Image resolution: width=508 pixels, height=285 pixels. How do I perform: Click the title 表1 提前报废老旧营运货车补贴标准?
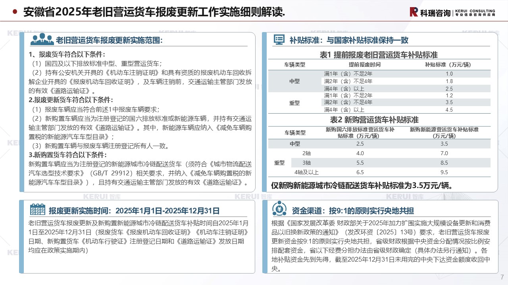[379, 55]
